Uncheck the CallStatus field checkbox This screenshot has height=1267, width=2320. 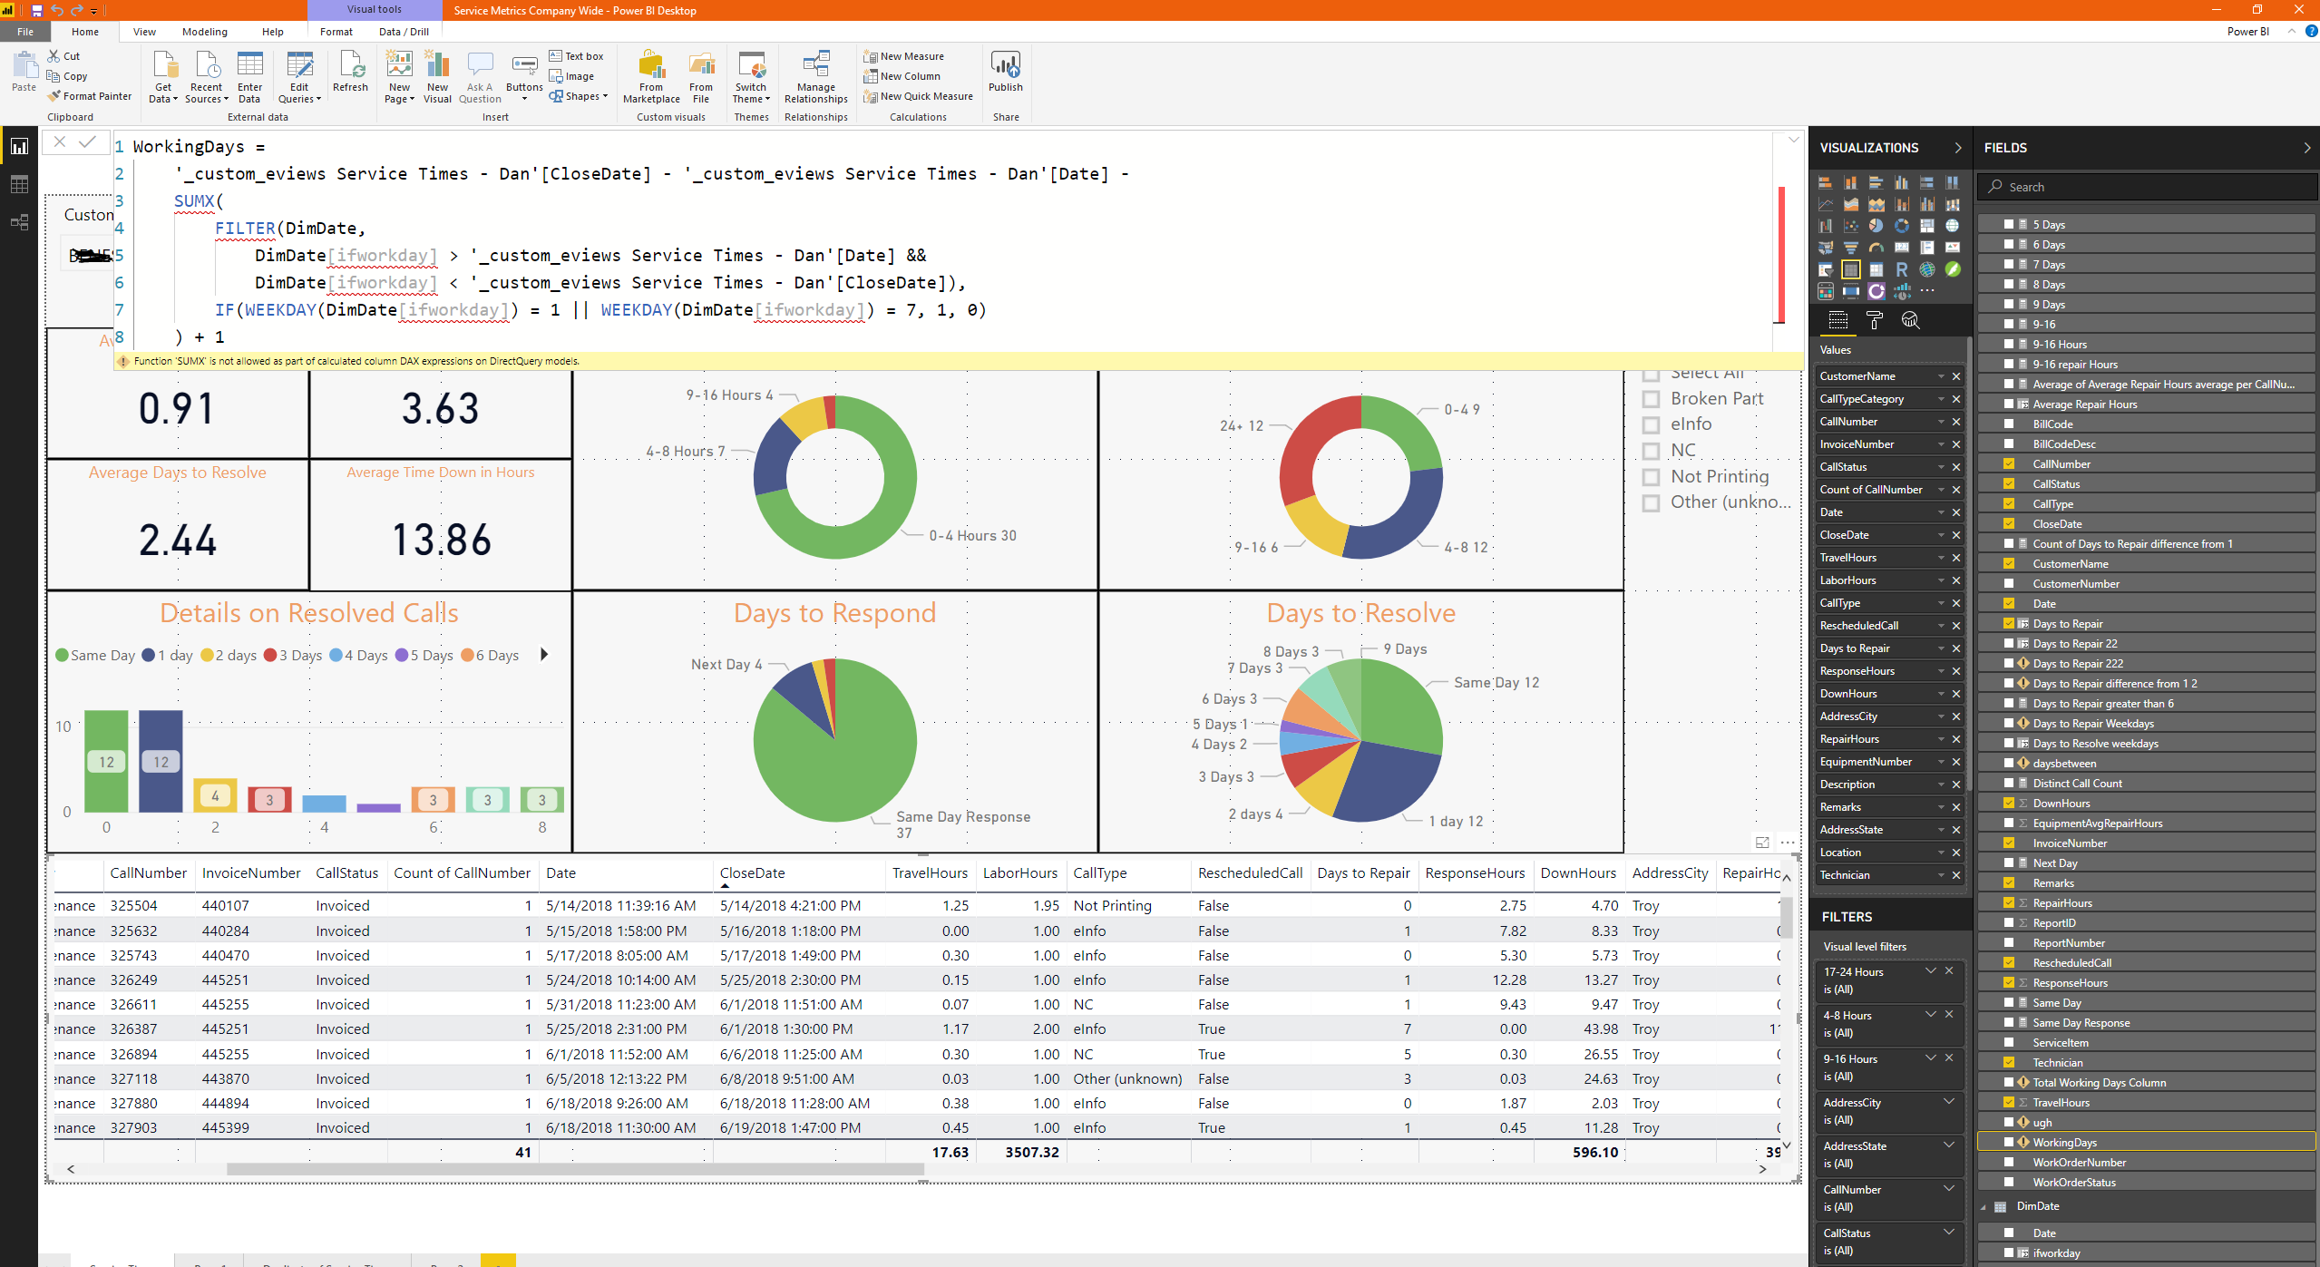coord(2009,483)
